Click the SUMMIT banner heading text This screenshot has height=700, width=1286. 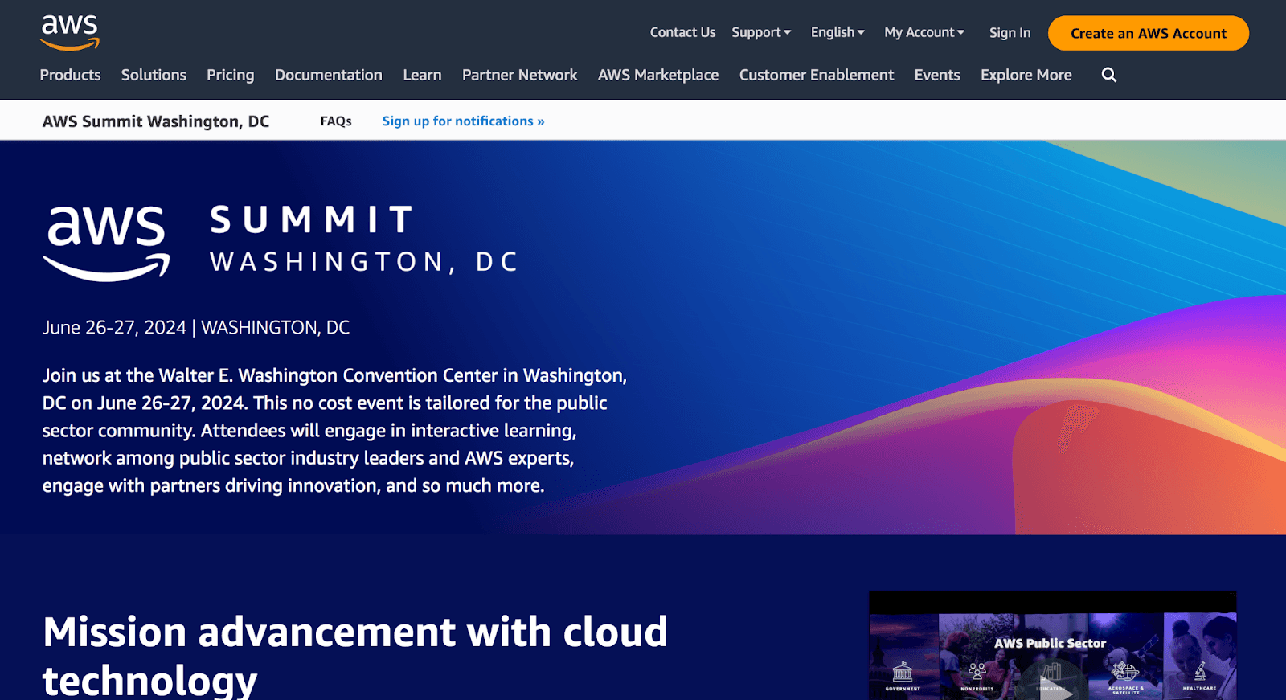coord(311,219)
